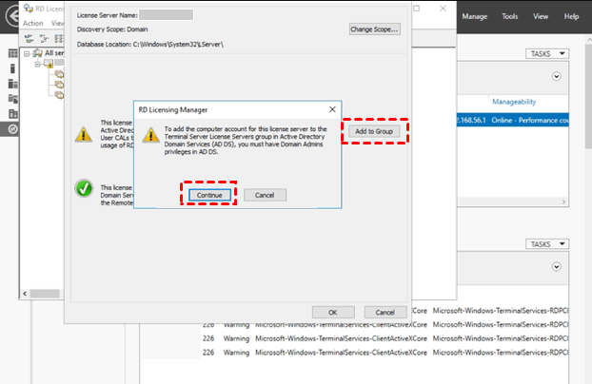Select the highlighted Remote Desktop Services sidebar icon
This screenshot has width=592, height=384.
click(x=12, y=129)
